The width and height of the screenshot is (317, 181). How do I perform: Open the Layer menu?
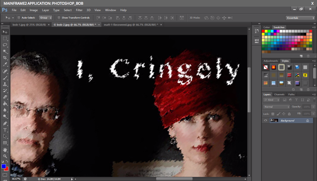click(x=46, y=10)
